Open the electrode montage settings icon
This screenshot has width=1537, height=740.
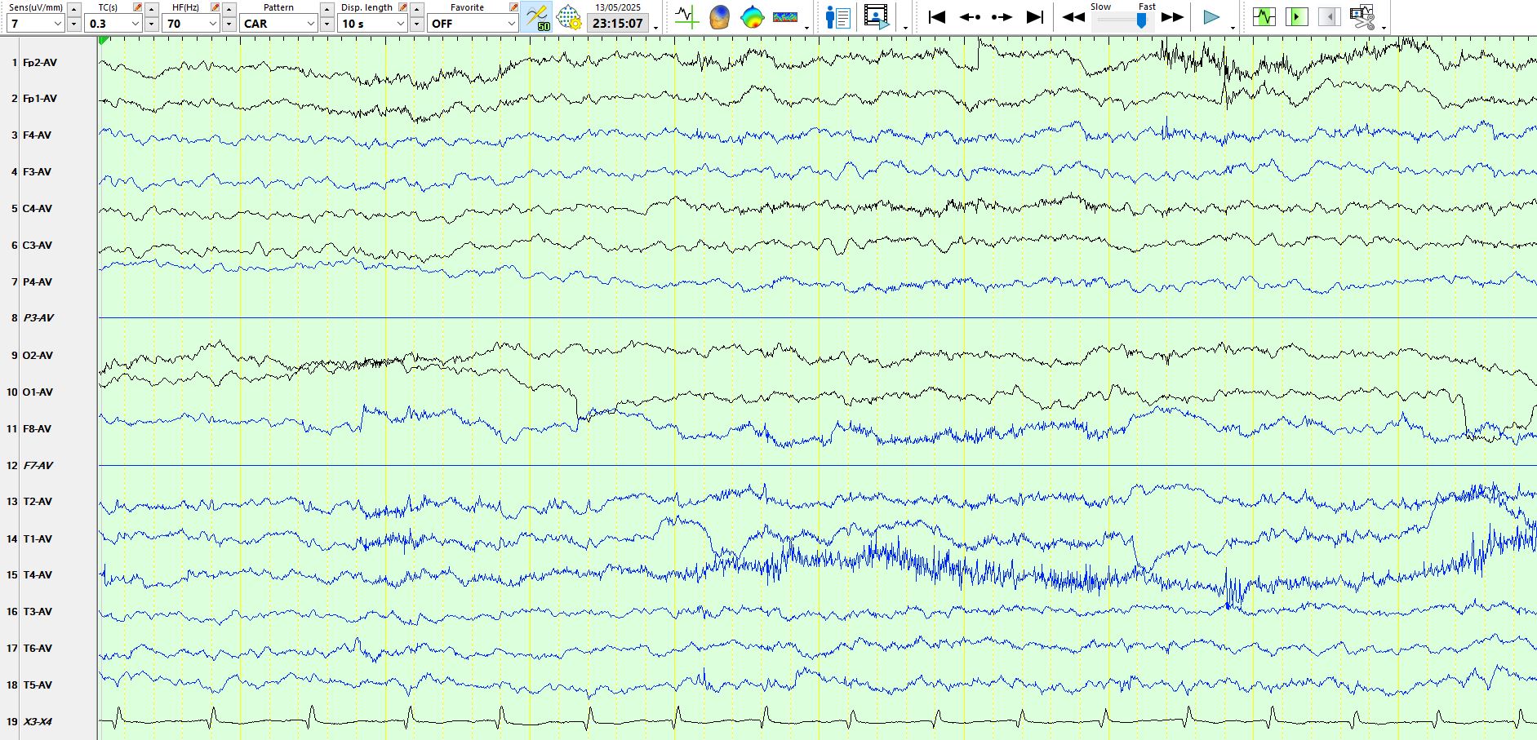pyautogui.click(x=569, y=17)
